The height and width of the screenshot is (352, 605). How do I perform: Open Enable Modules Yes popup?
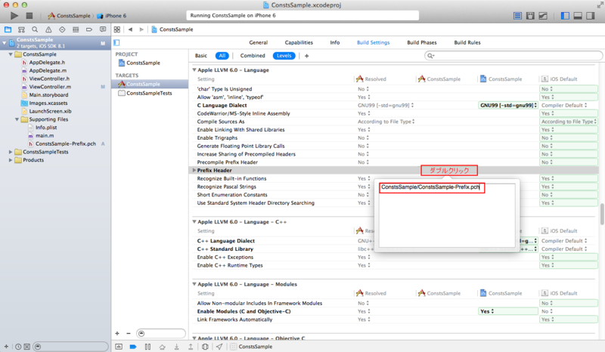[x=508, y=311]
